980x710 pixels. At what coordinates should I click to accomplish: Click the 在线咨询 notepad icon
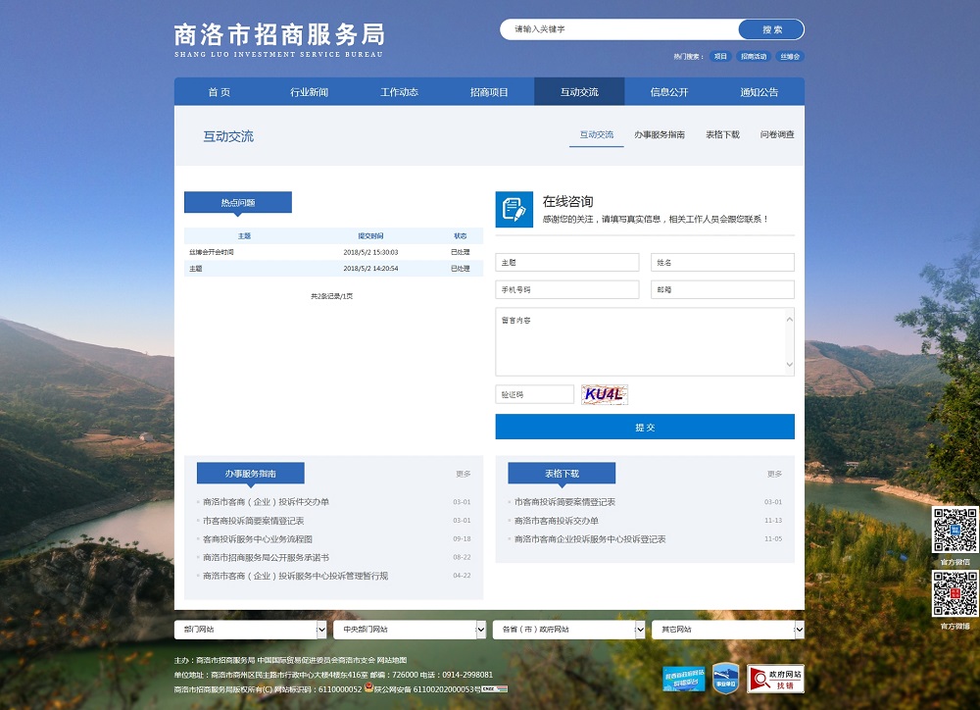click(514, 209)
